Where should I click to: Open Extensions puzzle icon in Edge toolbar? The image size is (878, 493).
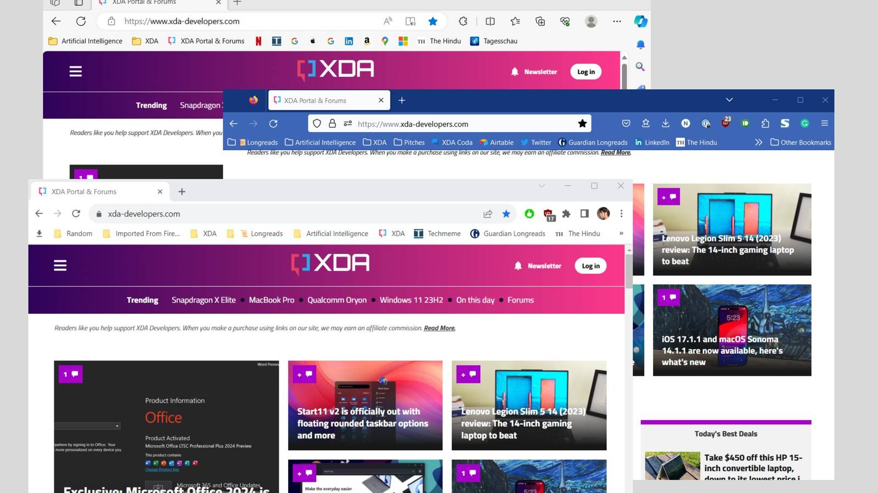click(x=463, y=21)
